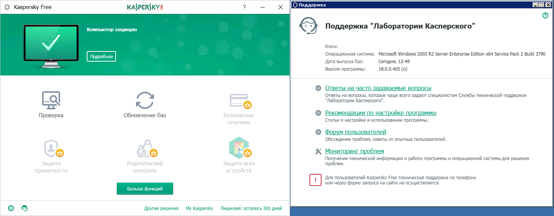This screenshot has height=216, width=554.
Task: Open Ответы на часто задаваемые вопросы
Action: [x=378, y=88]
